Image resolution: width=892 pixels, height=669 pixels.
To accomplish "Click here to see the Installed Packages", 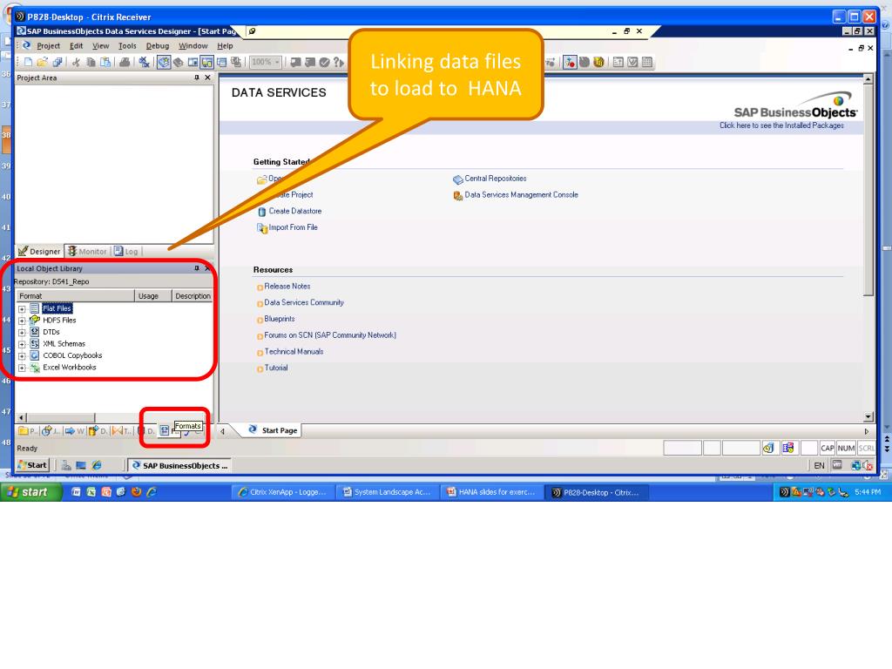I will point(781,125).
